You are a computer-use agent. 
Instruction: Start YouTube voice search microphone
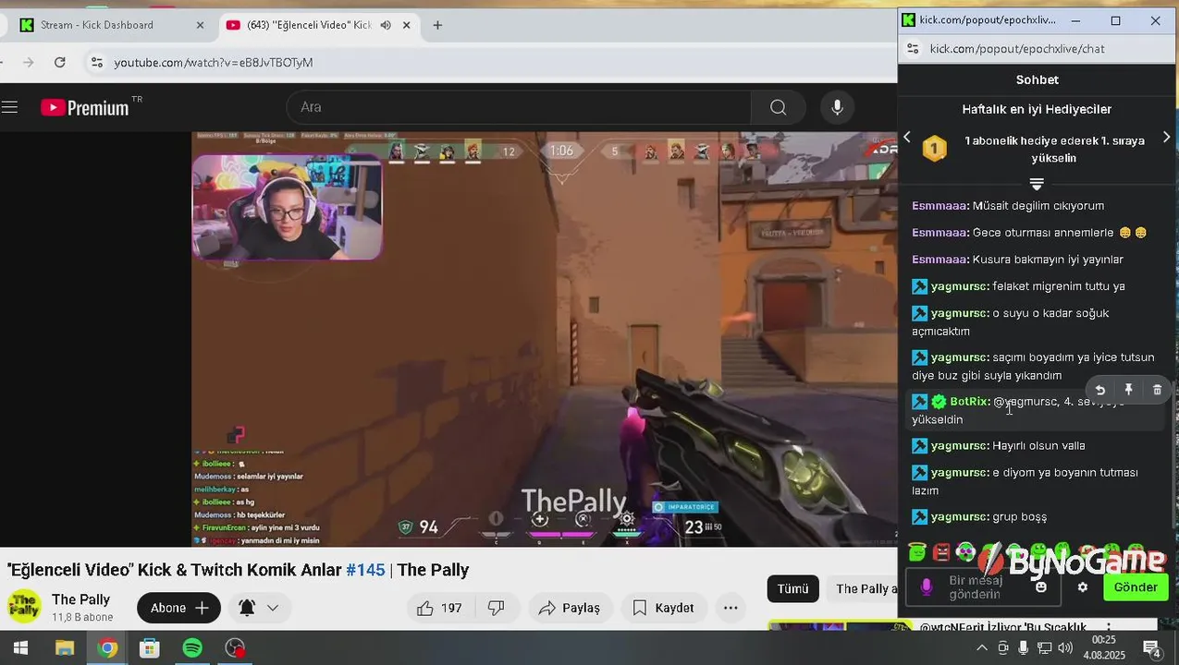coord(837,107)
